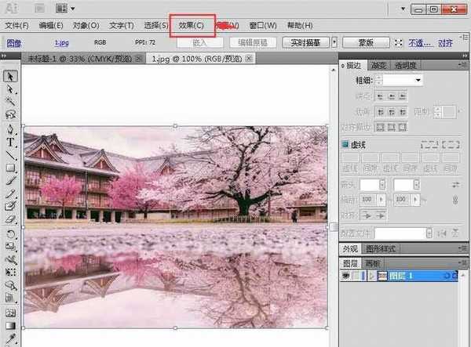Click the 图层 1 target color indicator
471x347 pixels.
click(x=447, y=276)
